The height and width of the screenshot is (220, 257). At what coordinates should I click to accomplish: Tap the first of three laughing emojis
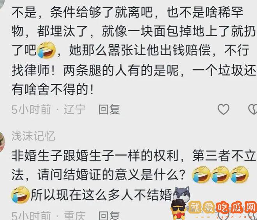(x=201, y=174)
